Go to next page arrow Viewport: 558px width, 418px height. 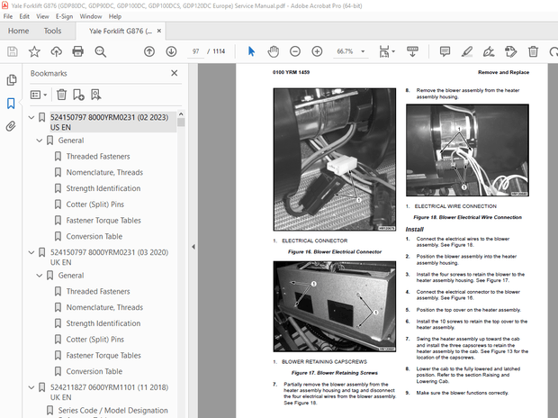(x=171, y=51)
